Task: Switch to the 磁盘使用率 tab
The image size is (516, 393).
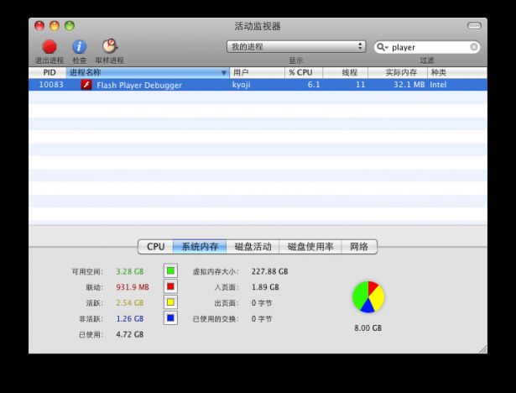Action: click(310, 247)
